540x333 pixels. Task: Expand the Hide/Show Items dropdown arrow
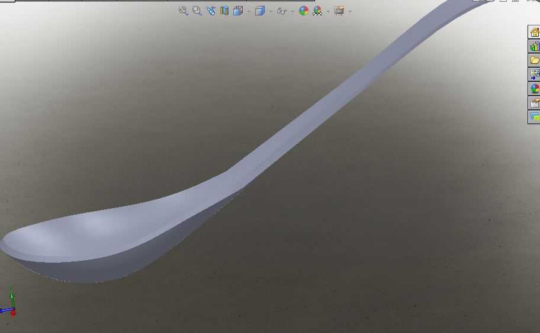pos(292,11)
